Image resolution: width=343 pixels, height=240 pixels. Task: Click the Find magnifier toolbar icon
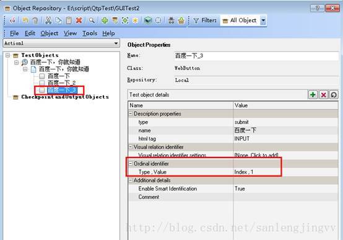pos(92,20)
